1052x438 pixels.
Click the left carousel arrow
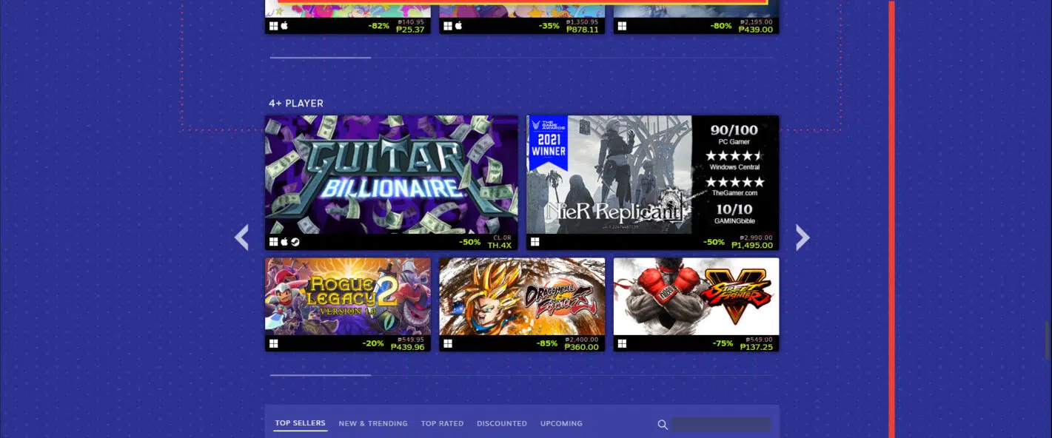(241, 237)
